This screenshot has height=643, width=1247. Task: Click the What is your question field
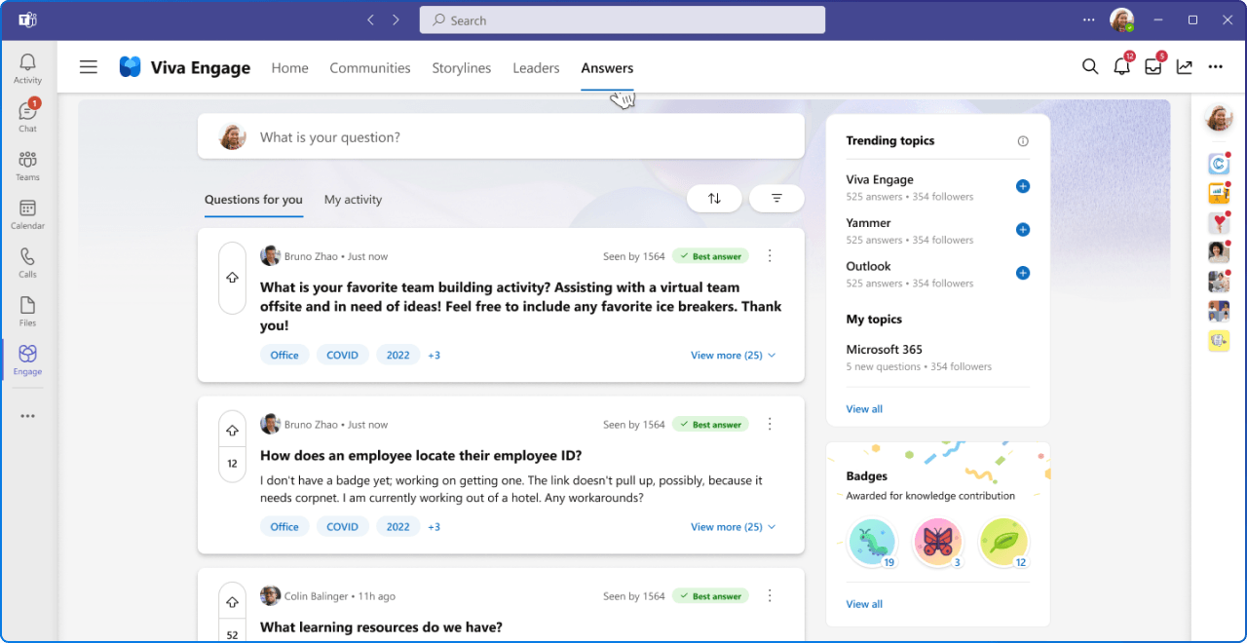point(501,136)
